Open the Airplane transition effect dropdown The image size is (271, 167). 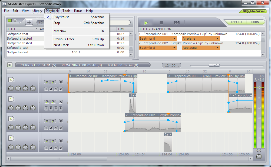pyautogui.click(x=201, y=39)
